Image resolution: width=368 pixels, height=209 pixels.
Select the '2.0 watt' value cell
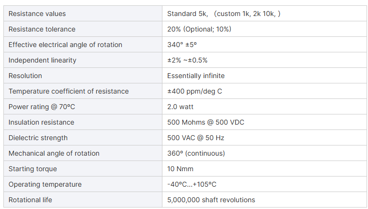point(264,107)
